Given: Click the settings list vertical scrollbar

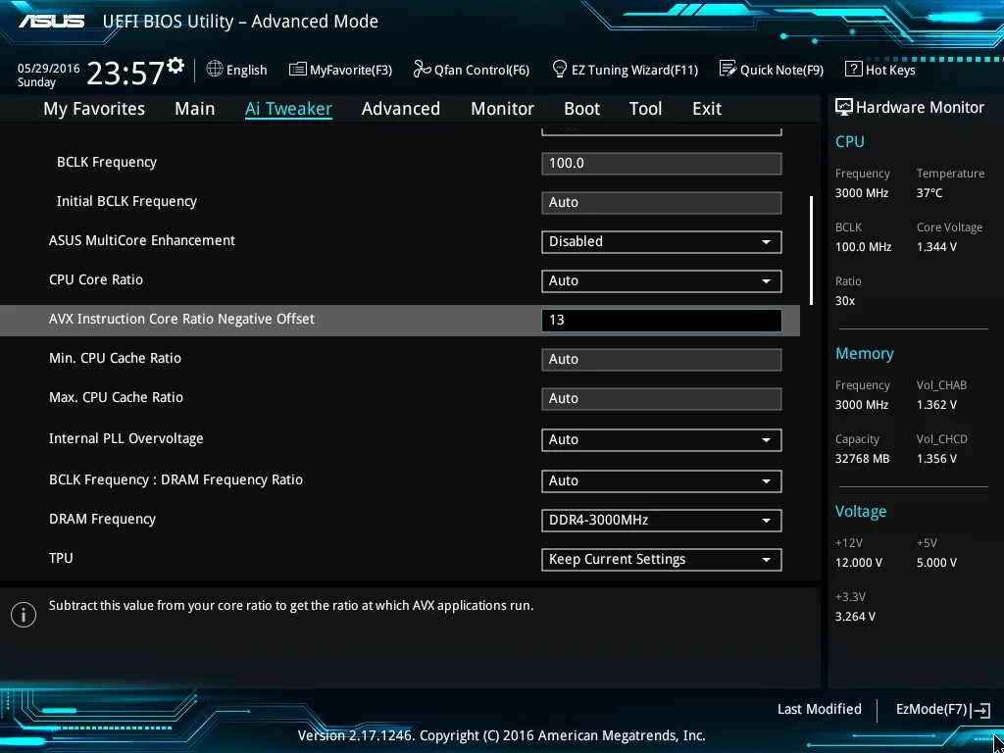Looking at the screenshot, I should tap(811, 250).
